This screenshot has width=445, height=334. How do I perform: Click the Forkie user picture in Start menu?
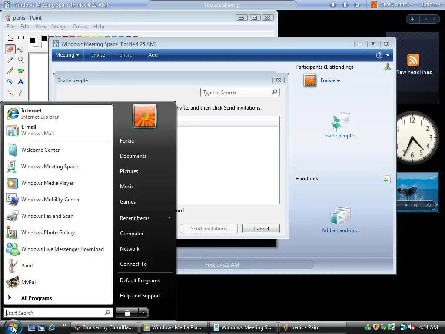(x=144, y=116)
